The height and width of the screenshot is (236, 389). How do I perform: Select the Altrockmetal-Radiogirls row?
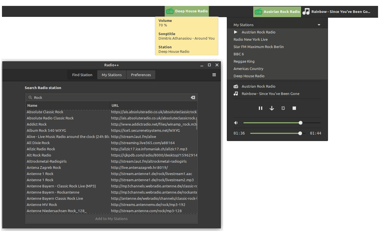click(112, 161)
